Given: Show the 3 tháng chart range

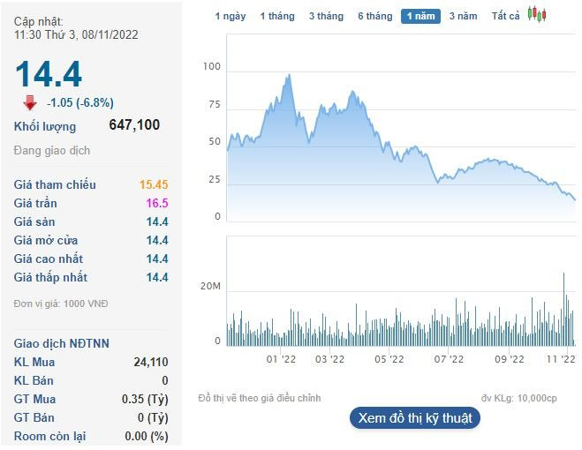Looking at the screenshot, I should [326, 16].
